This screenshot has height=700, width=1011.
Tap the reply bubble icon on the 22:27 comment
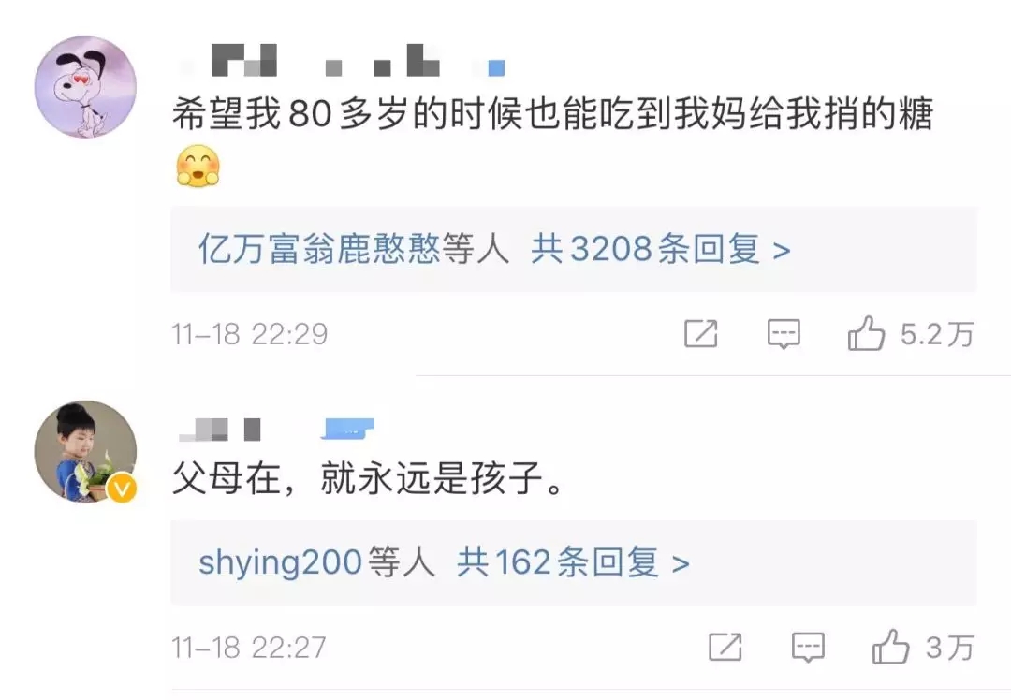pos(808,648)
